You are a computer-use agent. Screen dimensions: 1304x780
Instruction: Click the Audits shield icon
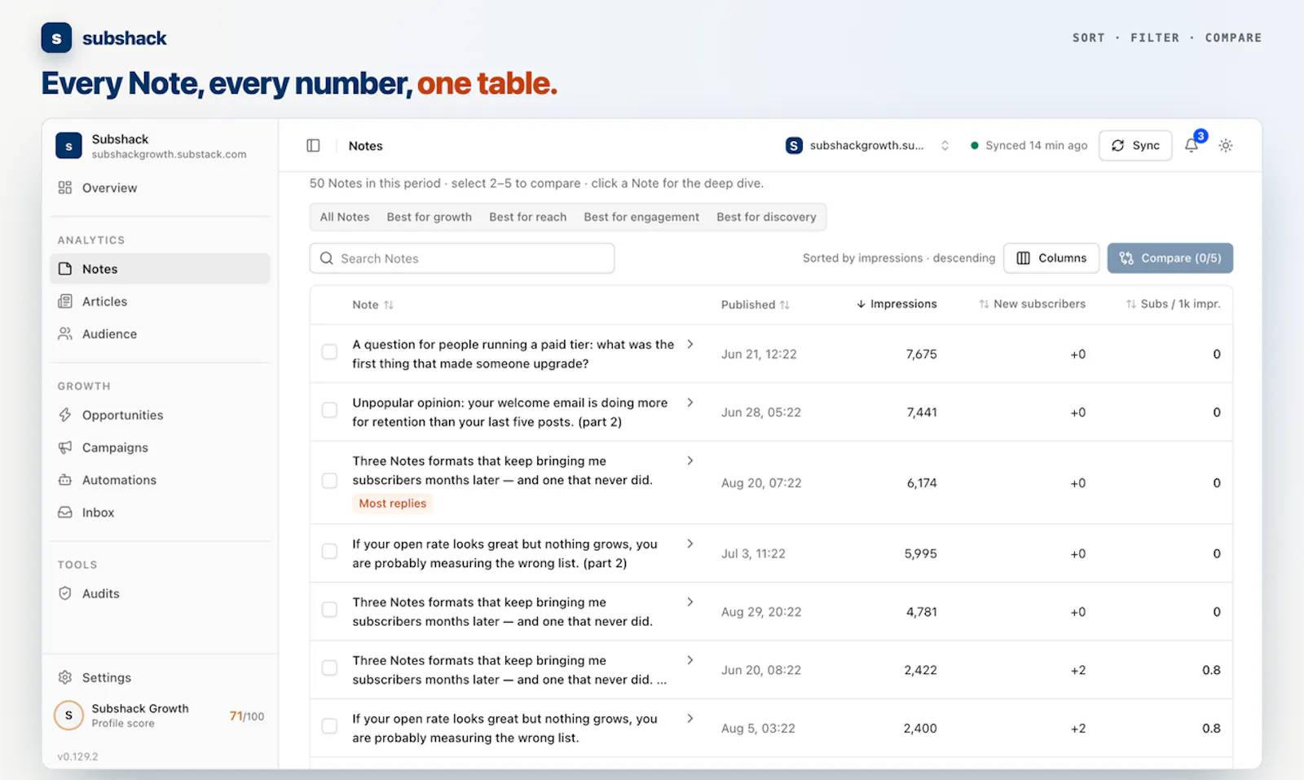[x=65, y=593]
